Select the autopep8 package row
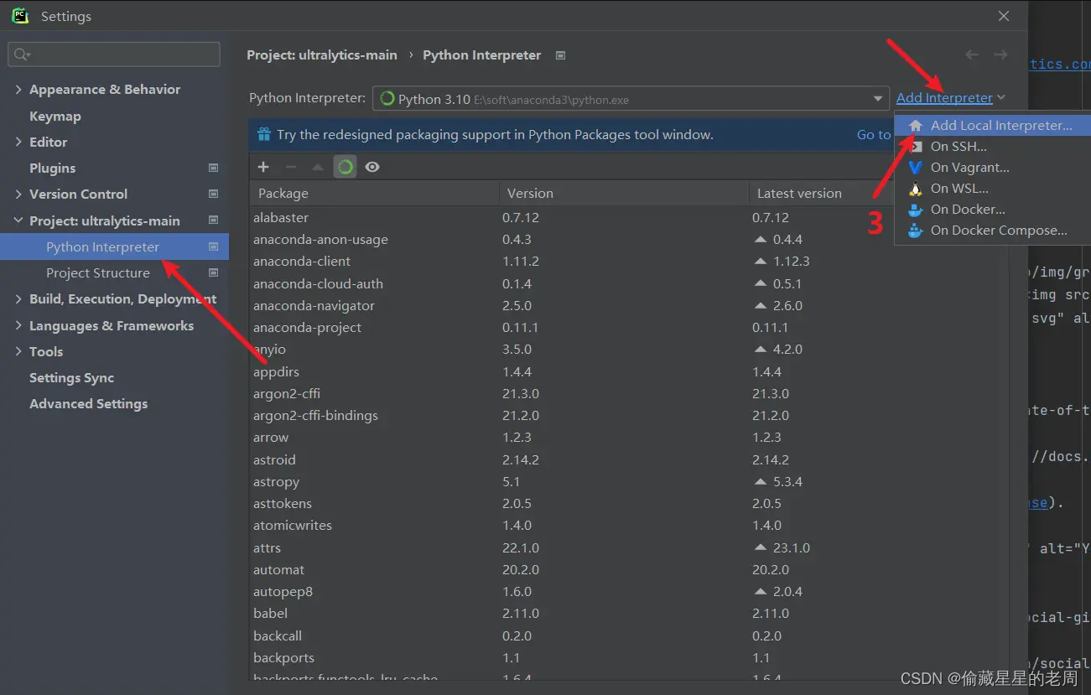 click(x=629, y=591)
